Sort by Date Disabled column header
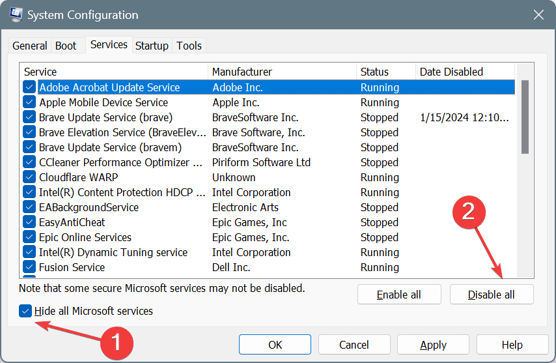The image size is (556, 363). 465,72
